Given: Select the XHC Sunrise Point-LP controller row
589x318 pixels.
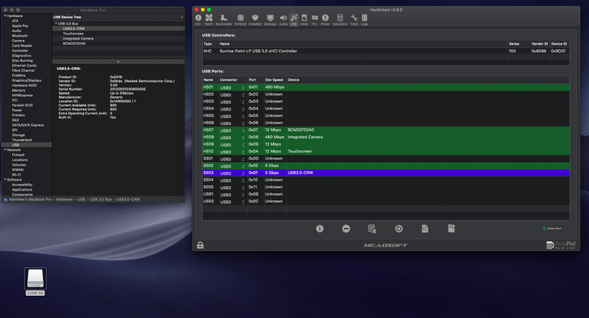Looking at the screenshot, I should (386, 51).
